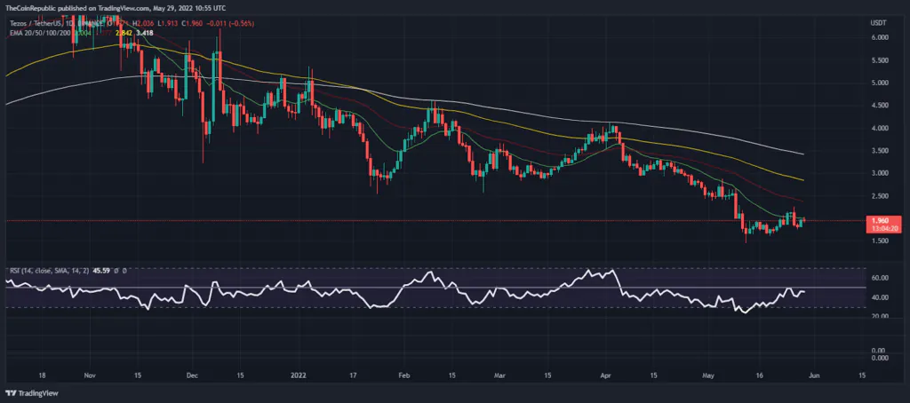The height and width of the screenshot is (403, 910).
Task: Click the white 3.418 EMA value
Action: pos(145,33)
